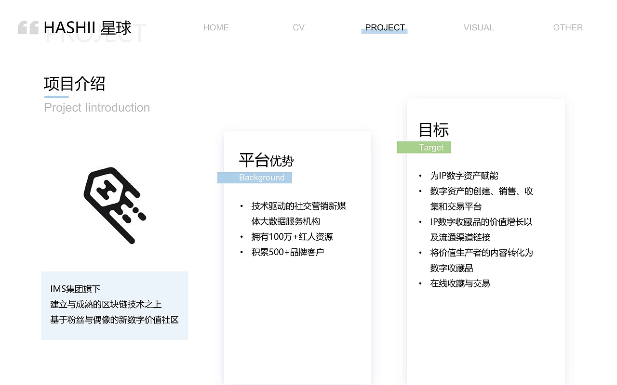Click the 平台优势 card heading
Viewport: 617px width, 385px height.
pos(266,160)
